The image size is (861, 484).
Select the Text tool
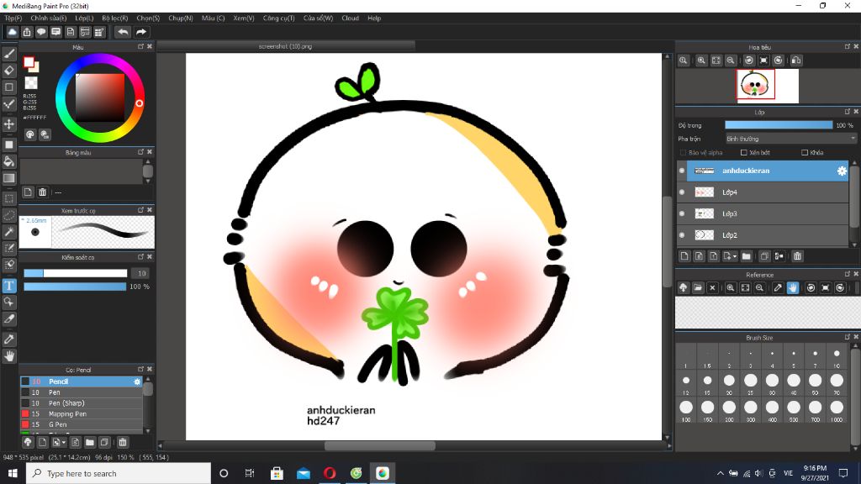(9, 286)
